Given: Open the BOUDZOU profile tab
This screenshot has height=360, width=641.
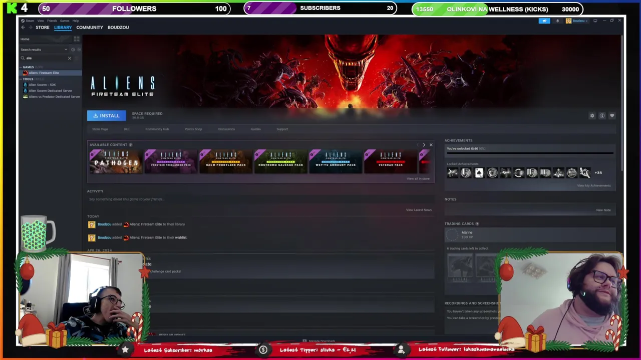Looking at the screenshot, I should (118, 27).
